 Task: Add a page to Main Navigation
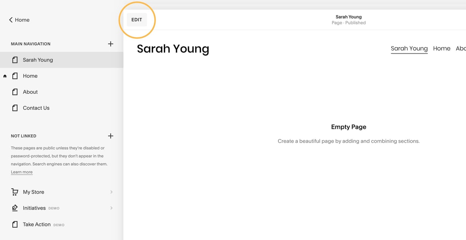pyautogui.click(x=111, y=44)
